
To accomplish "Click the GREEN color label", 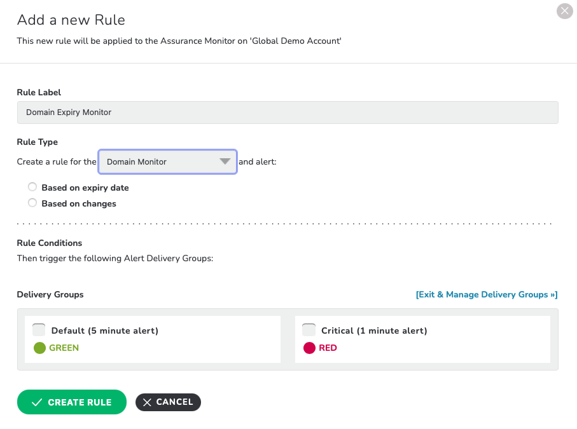I will (x=64, y=348).
